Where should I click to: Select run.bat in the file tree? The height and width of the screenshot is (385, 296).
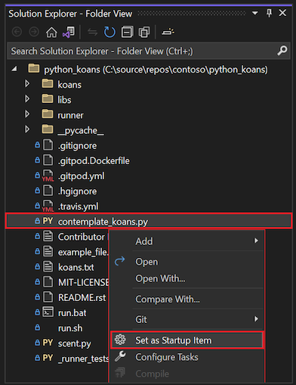pyautogui.click(x=72, y=313)
